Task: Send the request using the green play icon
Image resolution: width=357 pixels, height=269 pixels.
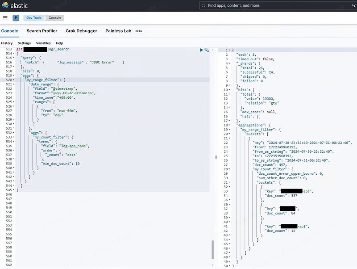Action: (x=201, y=50)
